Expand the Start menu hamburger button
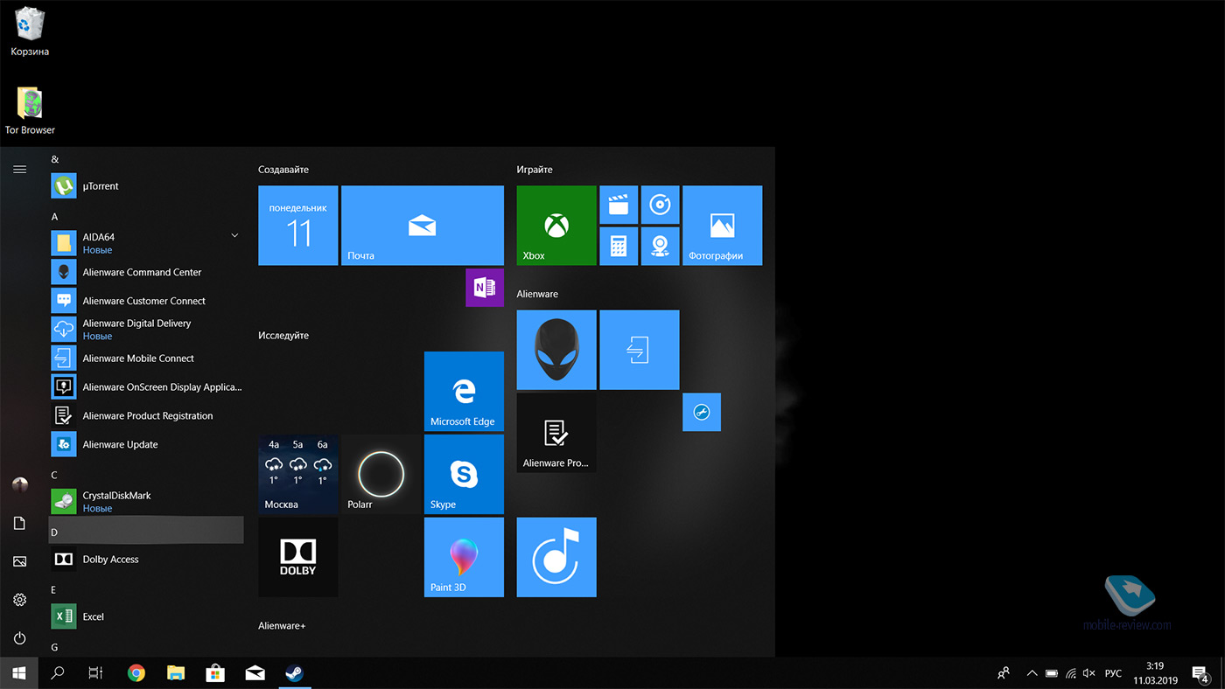This screenshot has width=1225, height=689. (x=19, y=169)
